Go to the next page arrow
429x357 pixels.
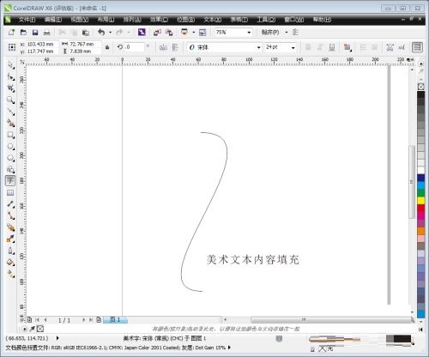click(x=84, y=319)
